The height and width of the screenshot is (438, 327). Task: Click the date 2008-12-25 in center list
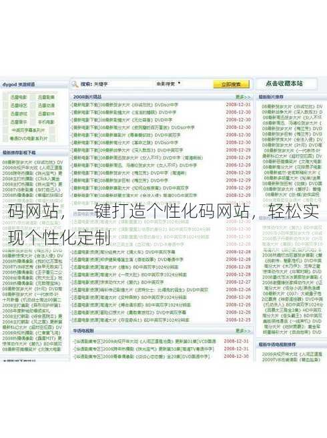238,320
